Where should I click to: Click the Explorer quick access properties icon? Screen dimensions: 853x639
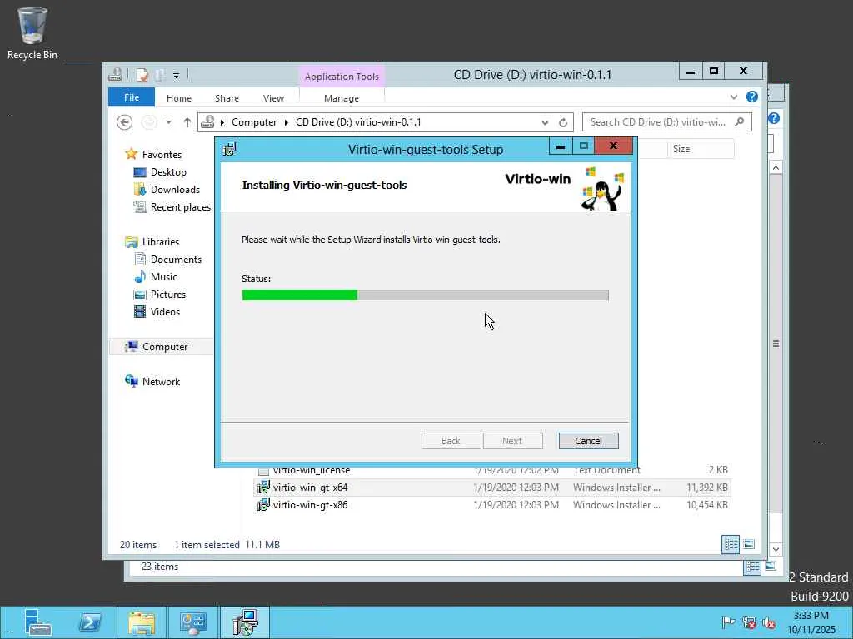[142, 74]
